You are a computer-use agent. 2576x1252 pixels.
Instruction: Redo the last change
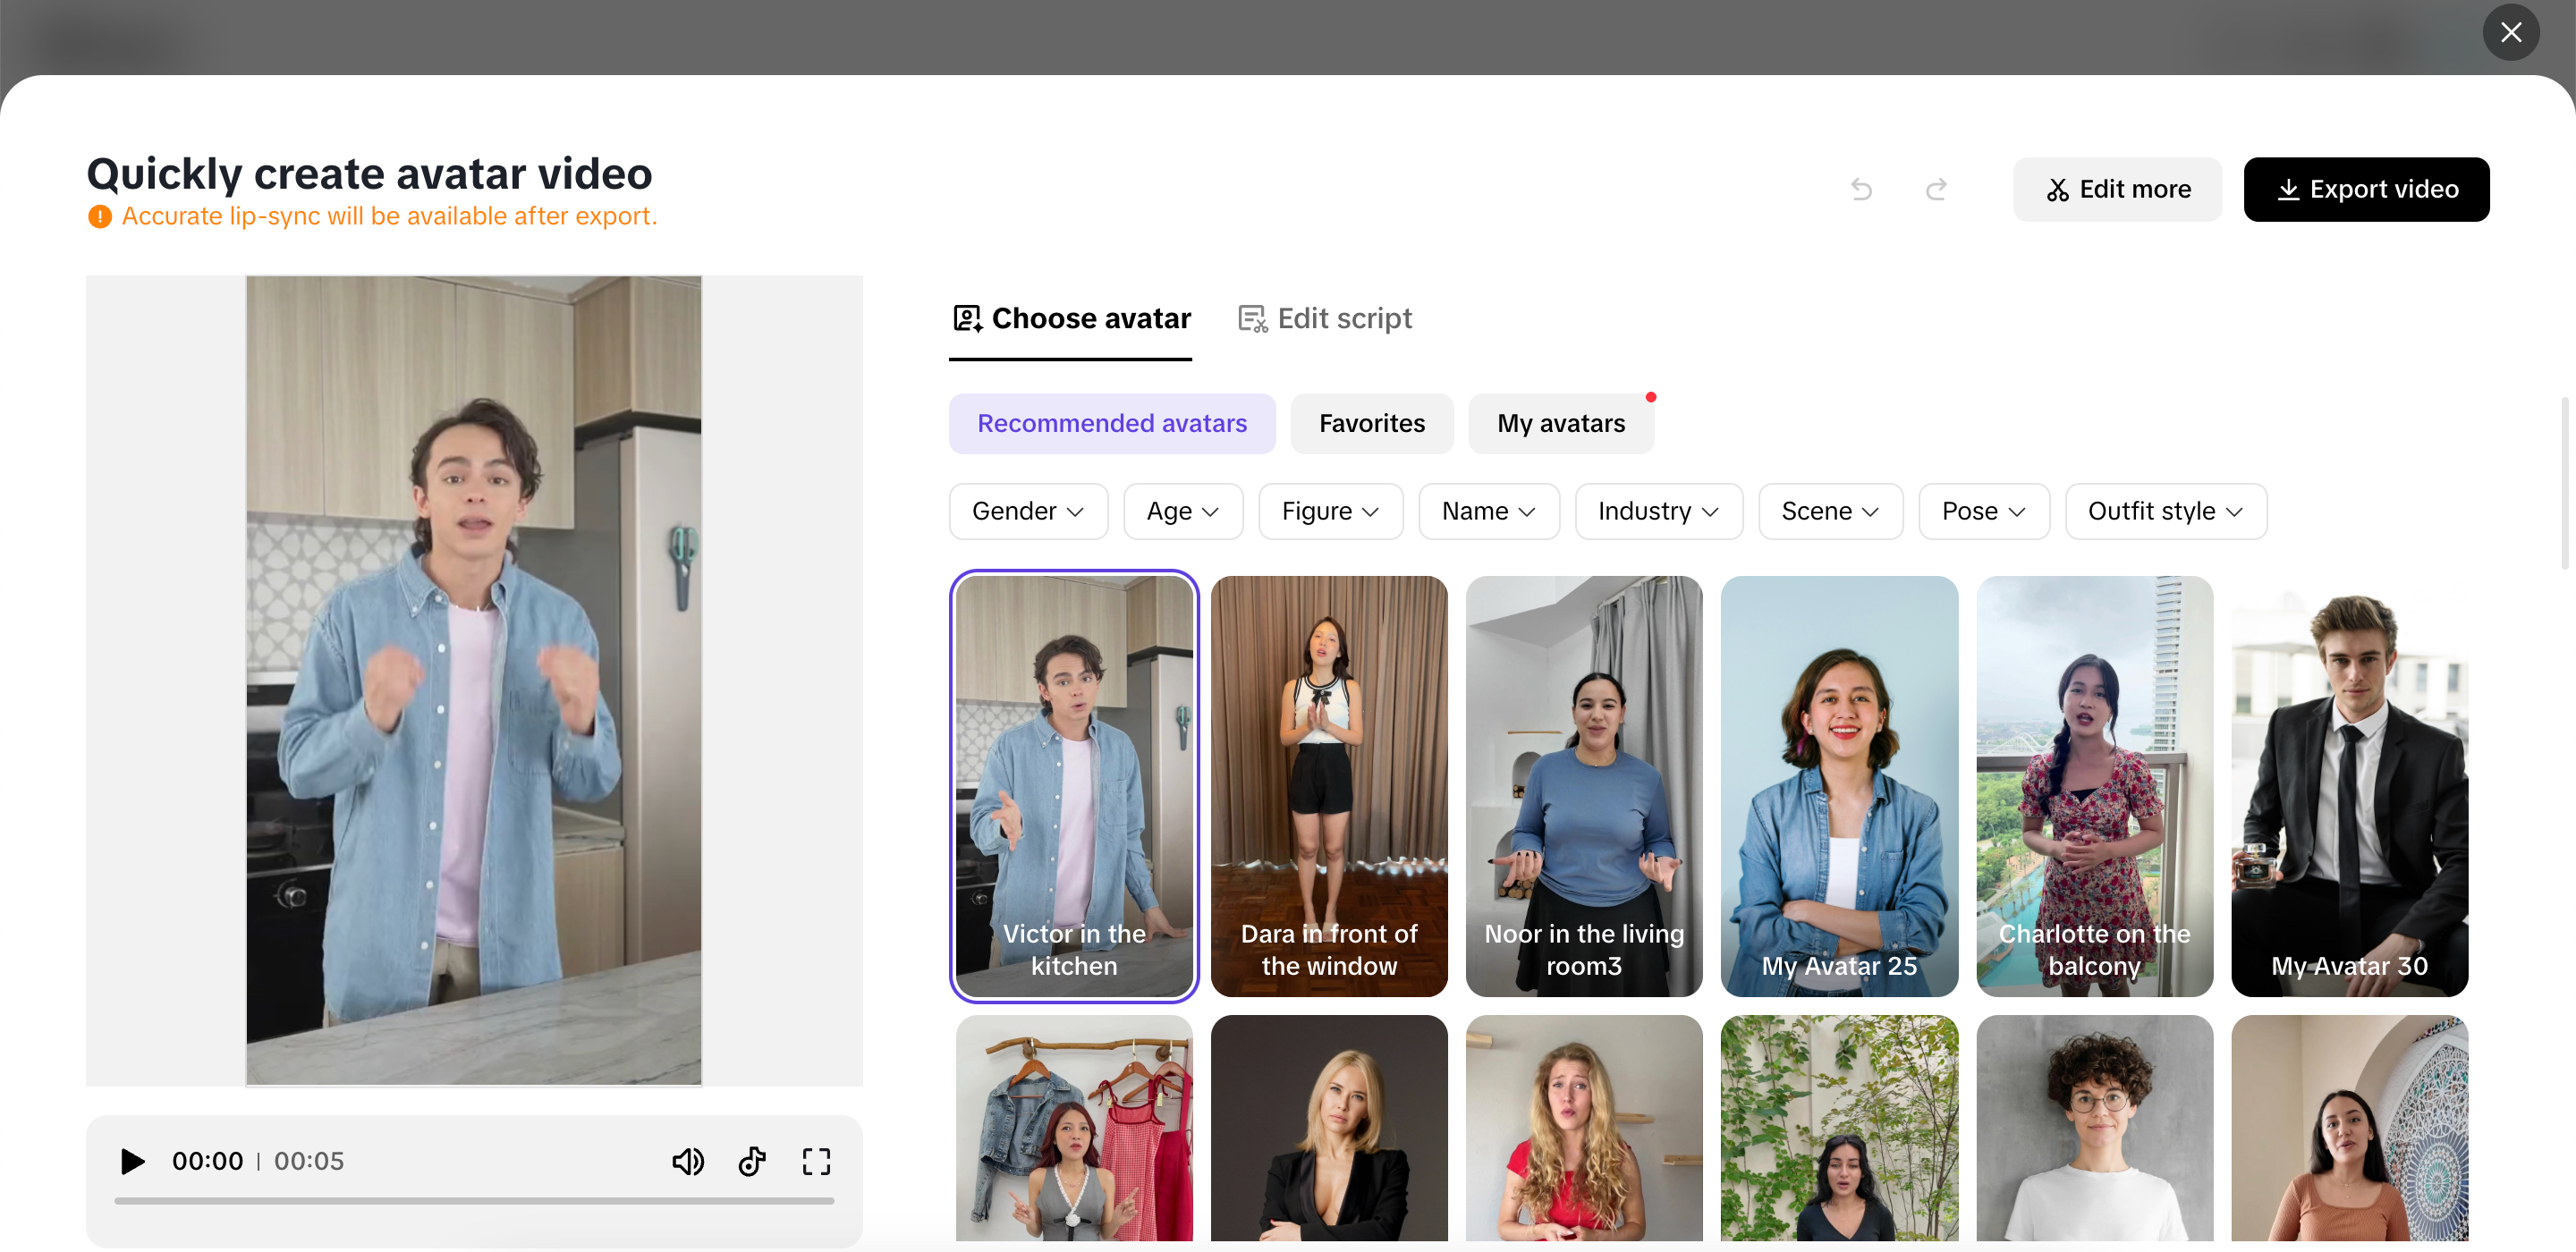click(x=1936, y=189)
